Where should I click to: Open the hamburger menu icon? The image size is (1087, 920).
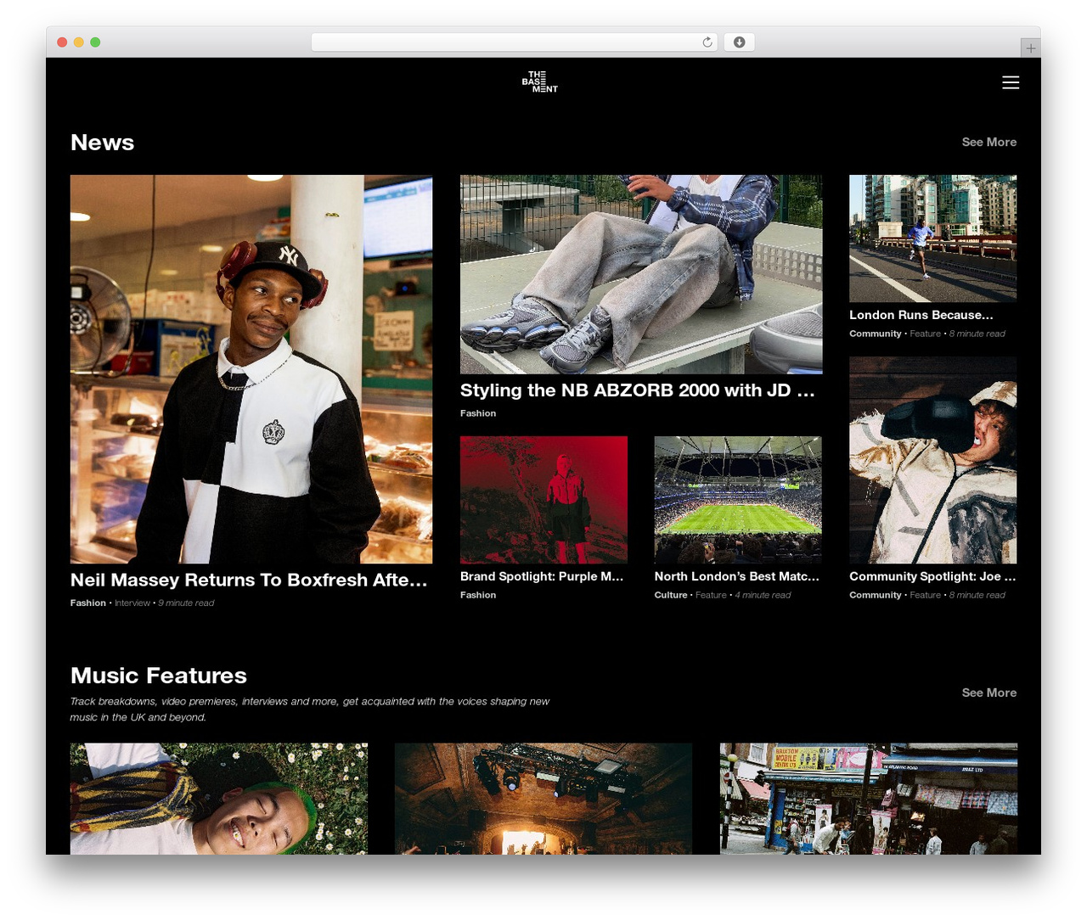(x=1011, y=82)
